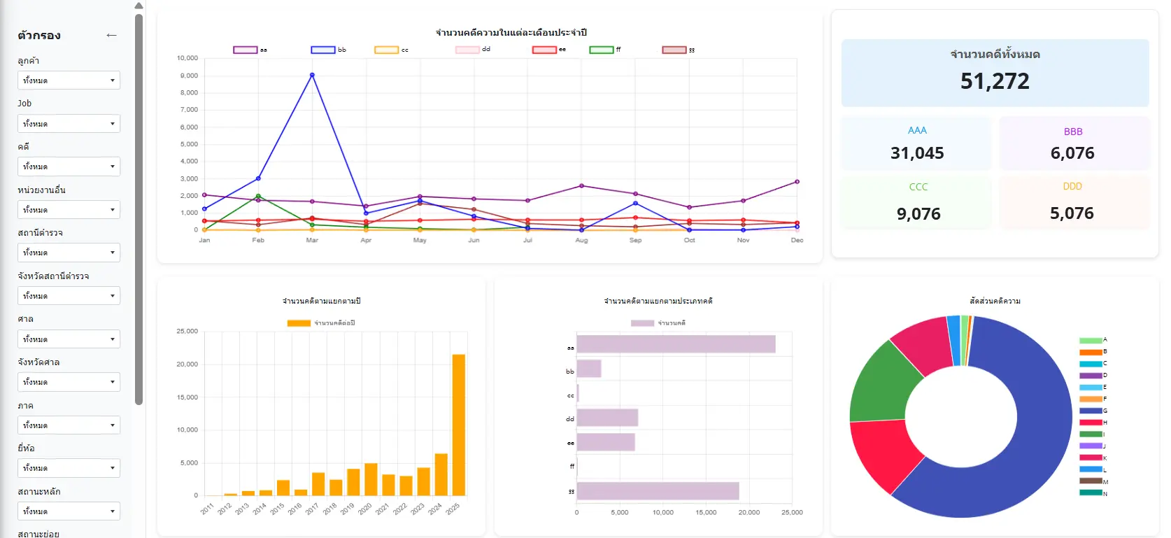Toggle the จำนวนคดีต่อปี legend of yearly bar chart
This screenshot has height=538, width=1171.
(321, 323)
